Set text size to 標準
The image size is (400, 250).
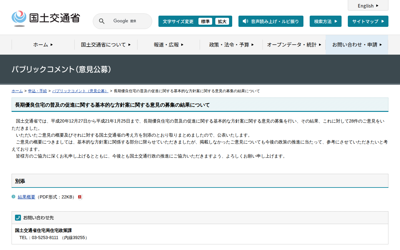(x=205, y=21)
